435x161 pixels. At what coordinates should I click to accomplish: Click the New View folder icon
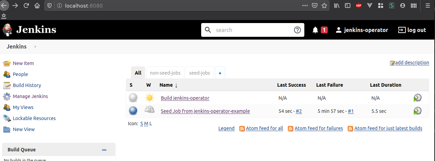click(7, 129)
